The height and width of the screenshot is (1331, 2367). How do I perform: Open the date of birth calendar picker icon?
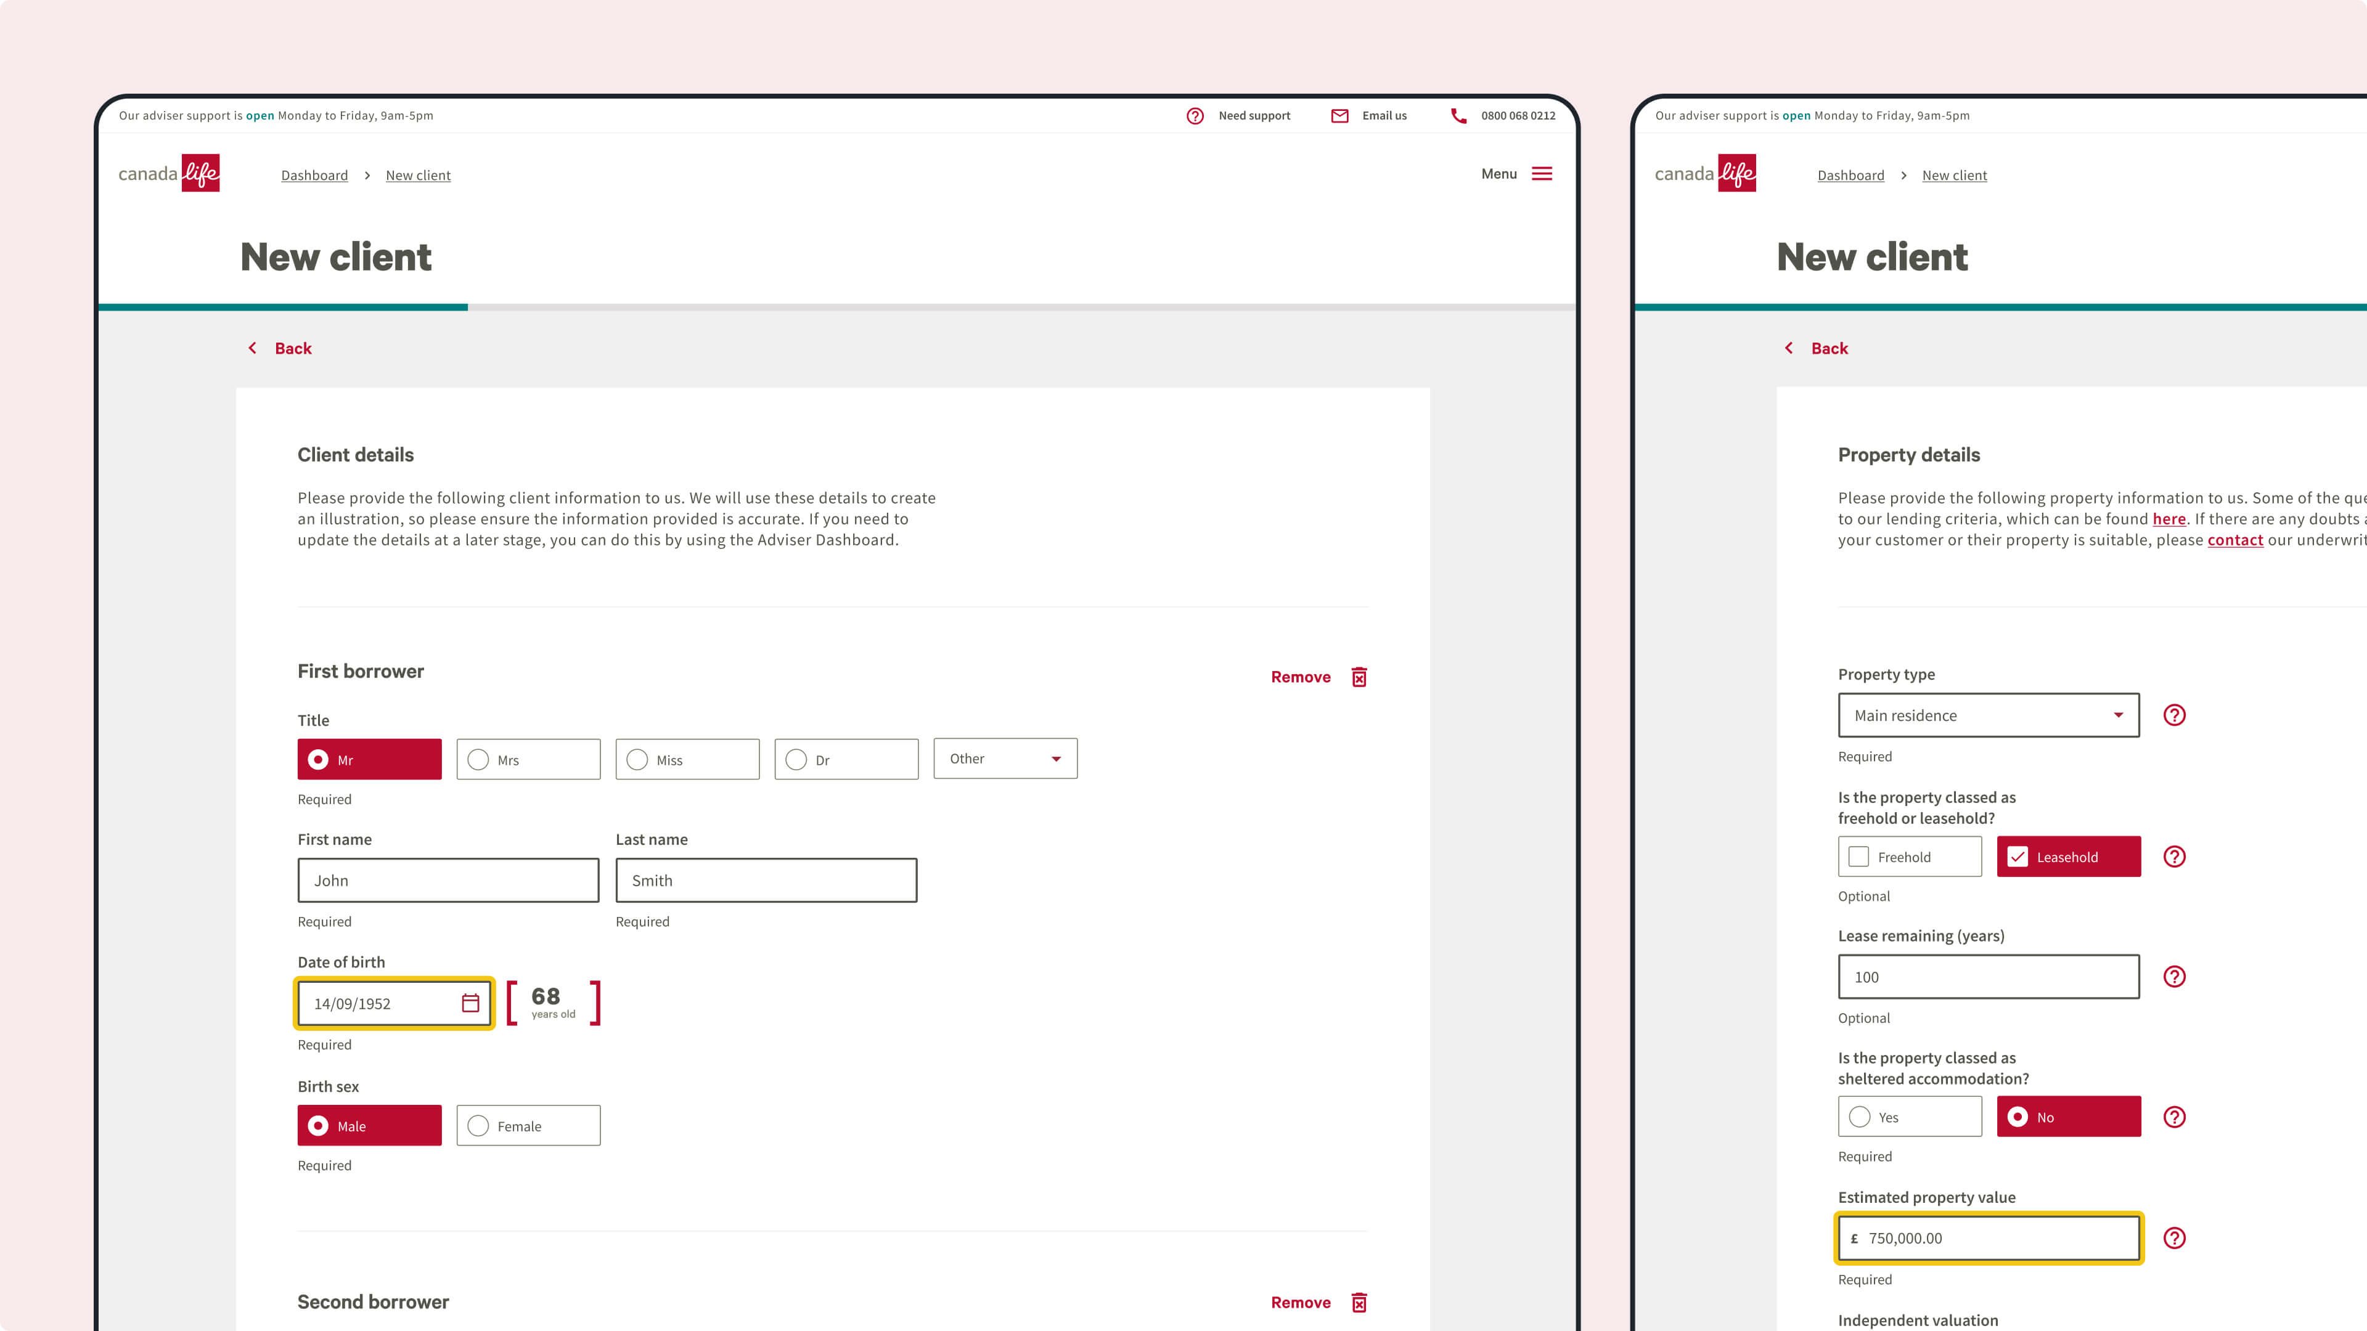[x=470, y=1003]
